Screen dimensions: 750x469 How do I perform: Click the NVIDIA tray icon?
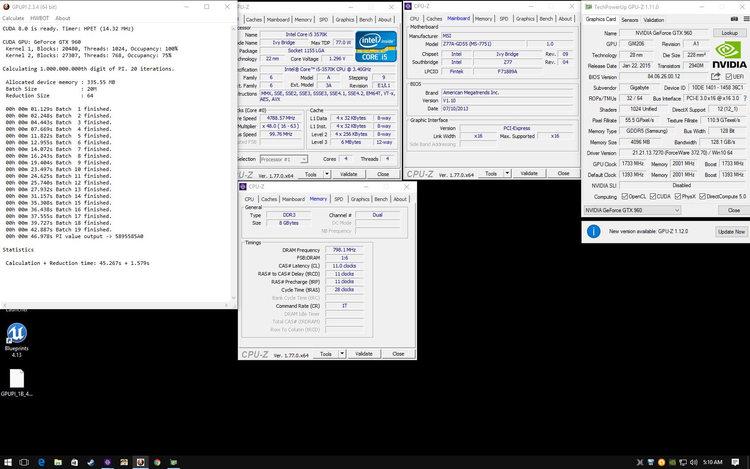pos(672,462)
